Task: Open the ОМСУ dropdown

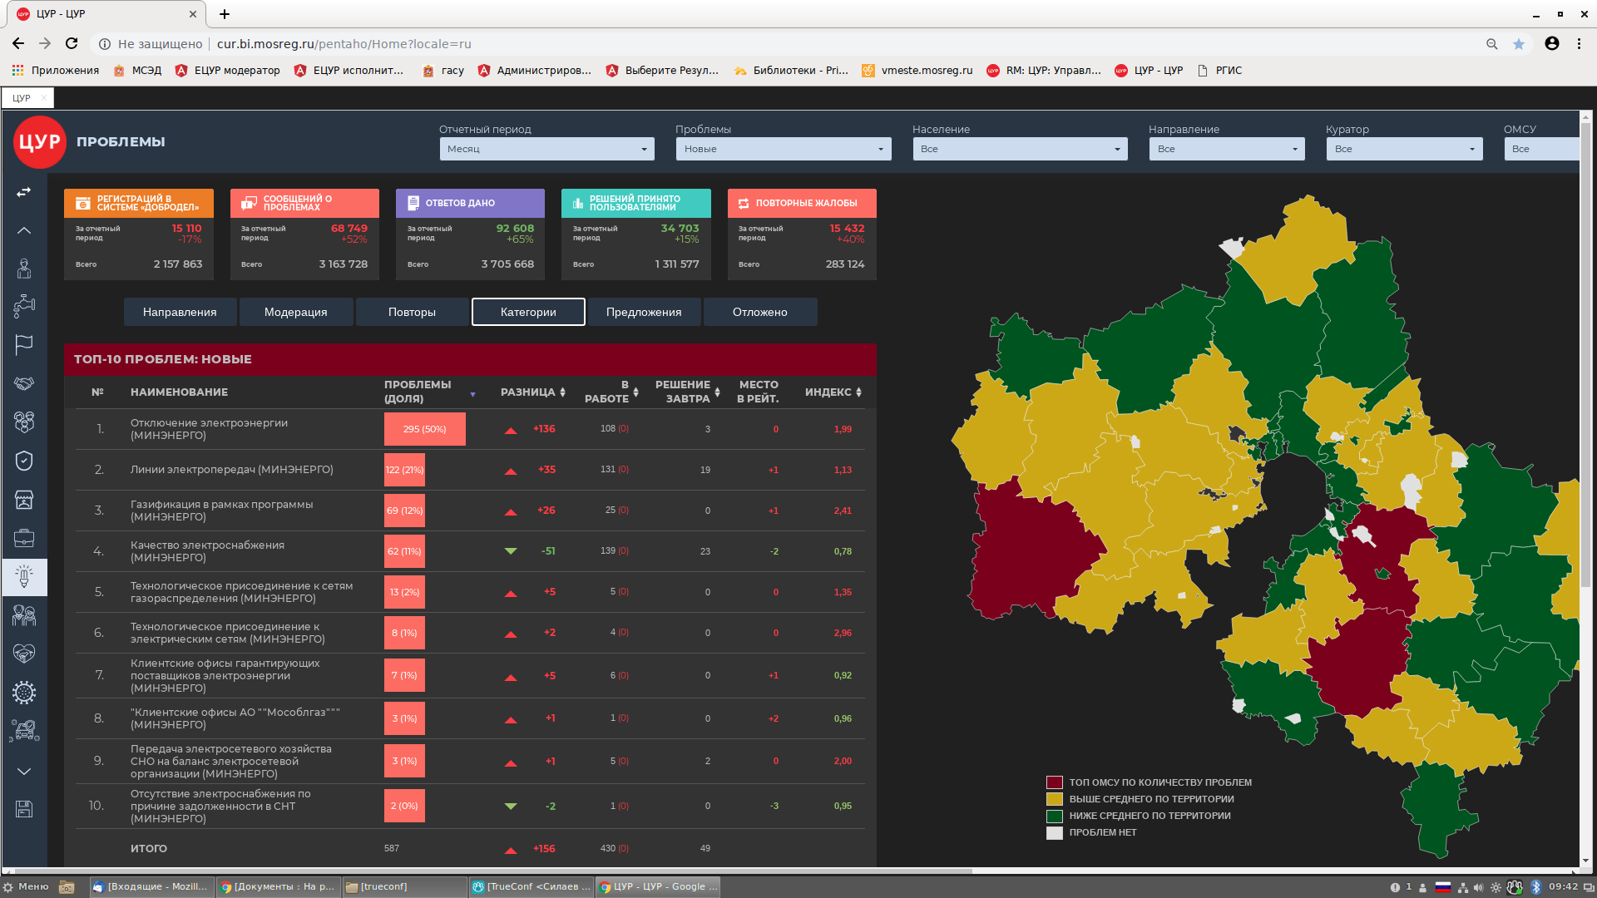Action: pos(1541,149)
